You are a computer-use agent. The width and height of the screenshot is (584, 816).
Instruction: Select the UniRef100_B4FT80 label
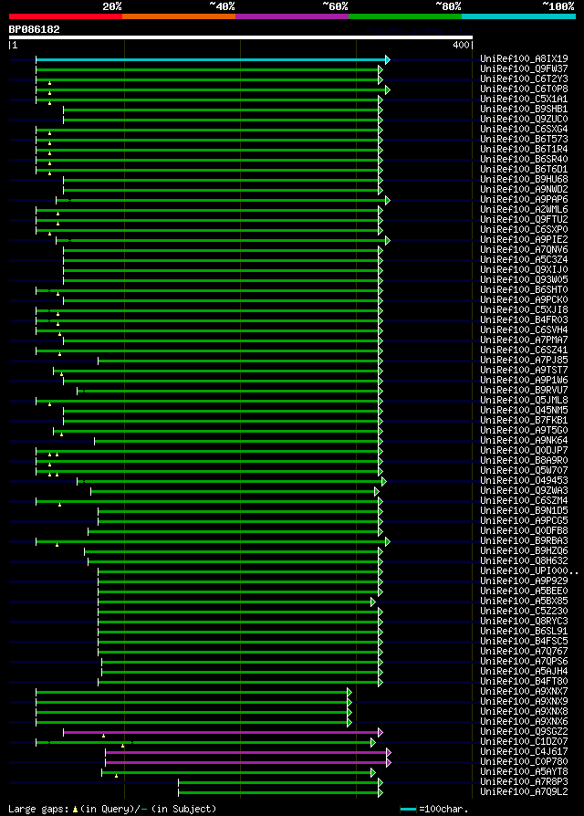click(x=524, y=681)
